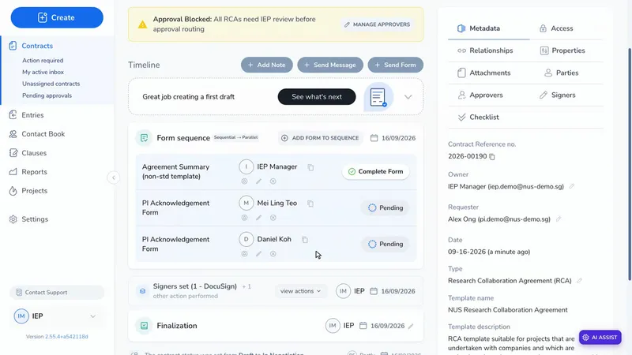
Task: Click the Signers set stage icon
Action: [x=142, y=291]
